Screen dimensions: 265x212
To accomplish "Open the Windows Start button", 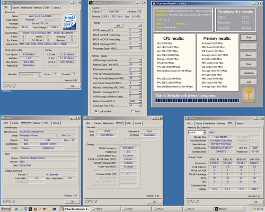I will [x=5, y=209].
